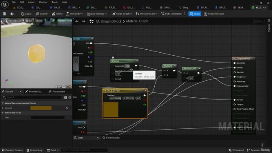This screenshot has height=153, width=272.
Task: Open the Hierarchy dropdown
Action: coord(75,14)
